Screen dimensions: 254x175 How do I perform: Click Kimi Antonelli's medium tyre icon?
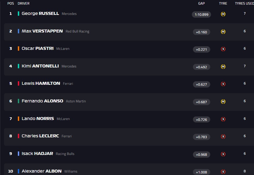point(223,67)
